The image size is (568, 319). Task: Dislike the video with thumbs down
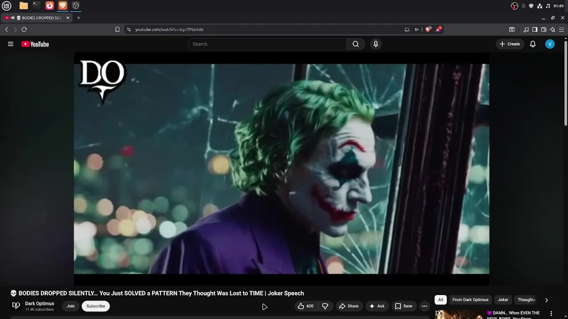325,306
